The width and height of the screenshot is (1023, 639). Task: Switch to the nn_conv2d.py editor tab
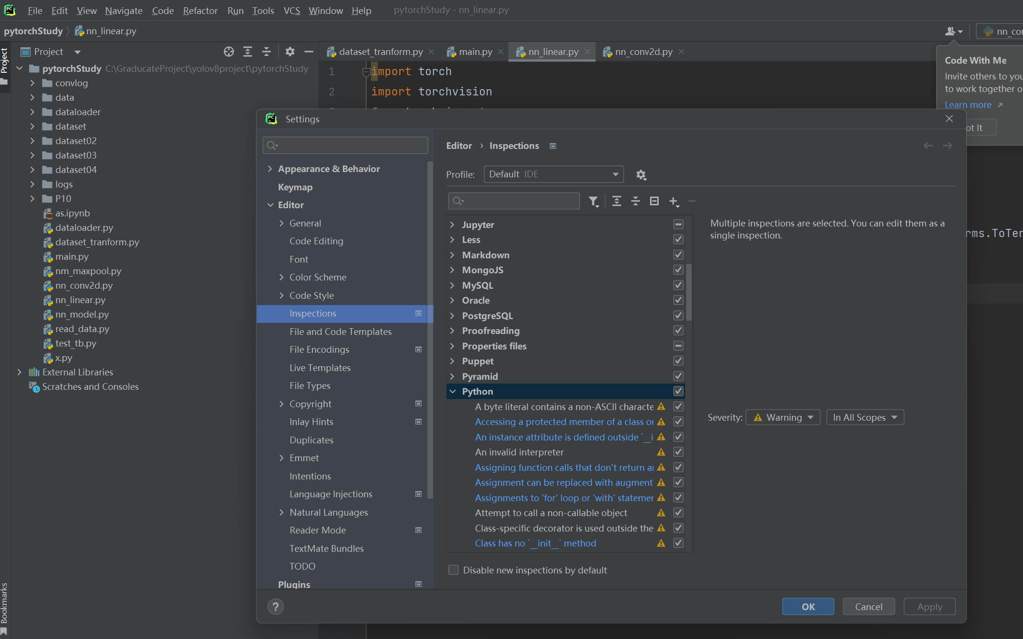(x=643, y=52)
